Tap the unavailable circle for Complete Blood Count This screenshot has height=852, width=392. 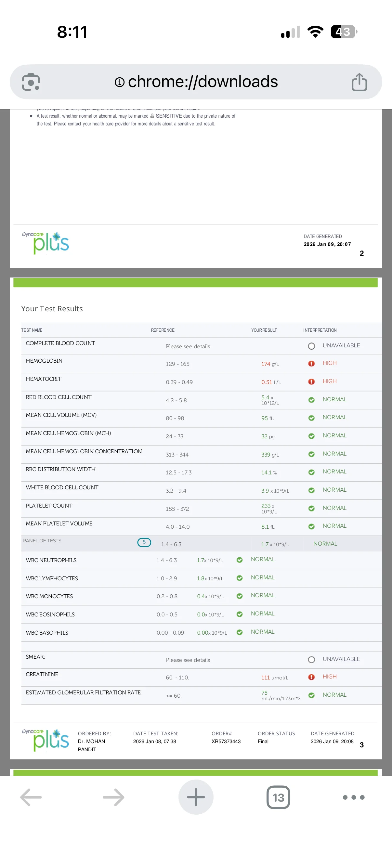[x=311, y=346]
